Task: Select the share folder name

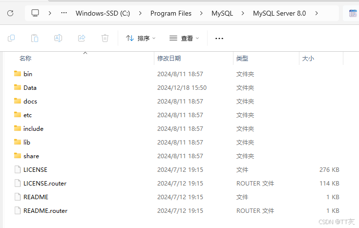Action: tap(31, 156)
